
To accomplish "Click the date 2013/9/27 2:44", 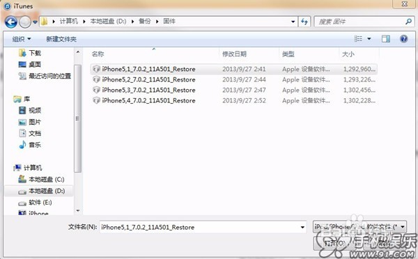I will pos(244,79).
